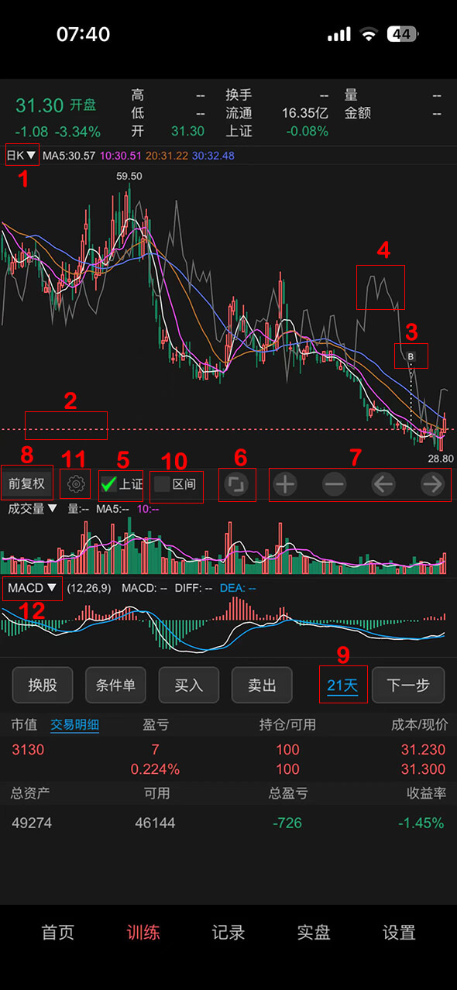Tap the red dashed price line
This screenshot has width=457, height=990.
coord(228,429)
